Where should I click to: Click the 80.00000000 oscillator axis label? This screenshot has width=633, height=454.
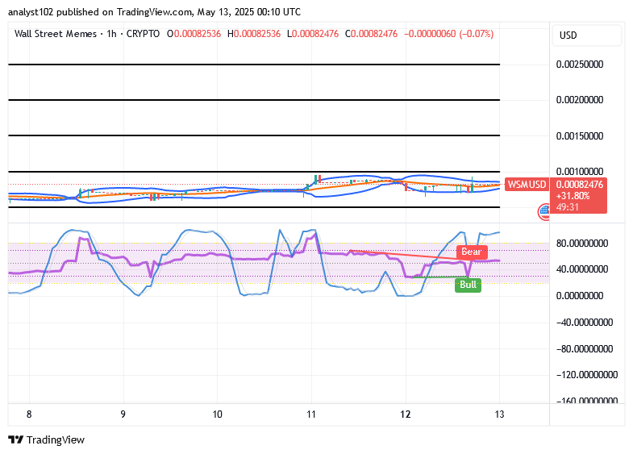click(582, 244)
